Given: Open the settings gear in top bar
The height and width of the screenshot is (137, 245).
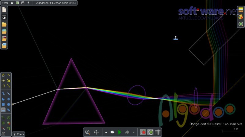Looking at the screenshot, I should (x=12, y=3).
